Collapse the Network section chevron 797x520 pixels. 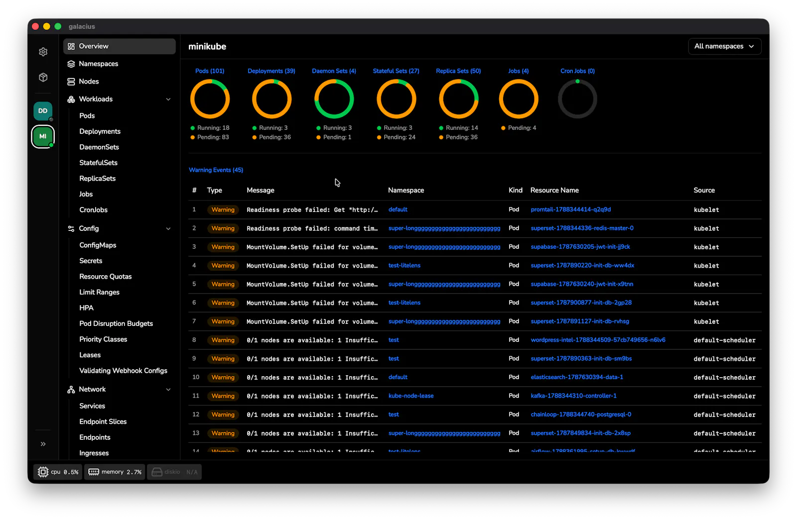coord(168,390)
